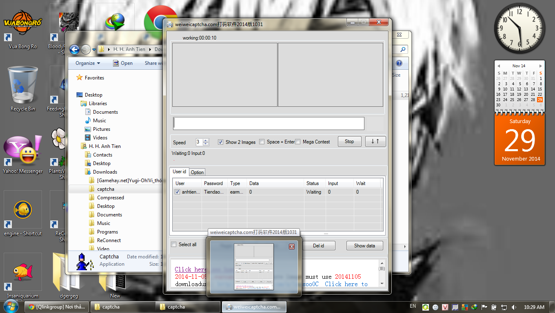Viewport: 555px width, 313px height.
Task: Open the Organize dropdown in Explorer
Action: tap(88, 63)
